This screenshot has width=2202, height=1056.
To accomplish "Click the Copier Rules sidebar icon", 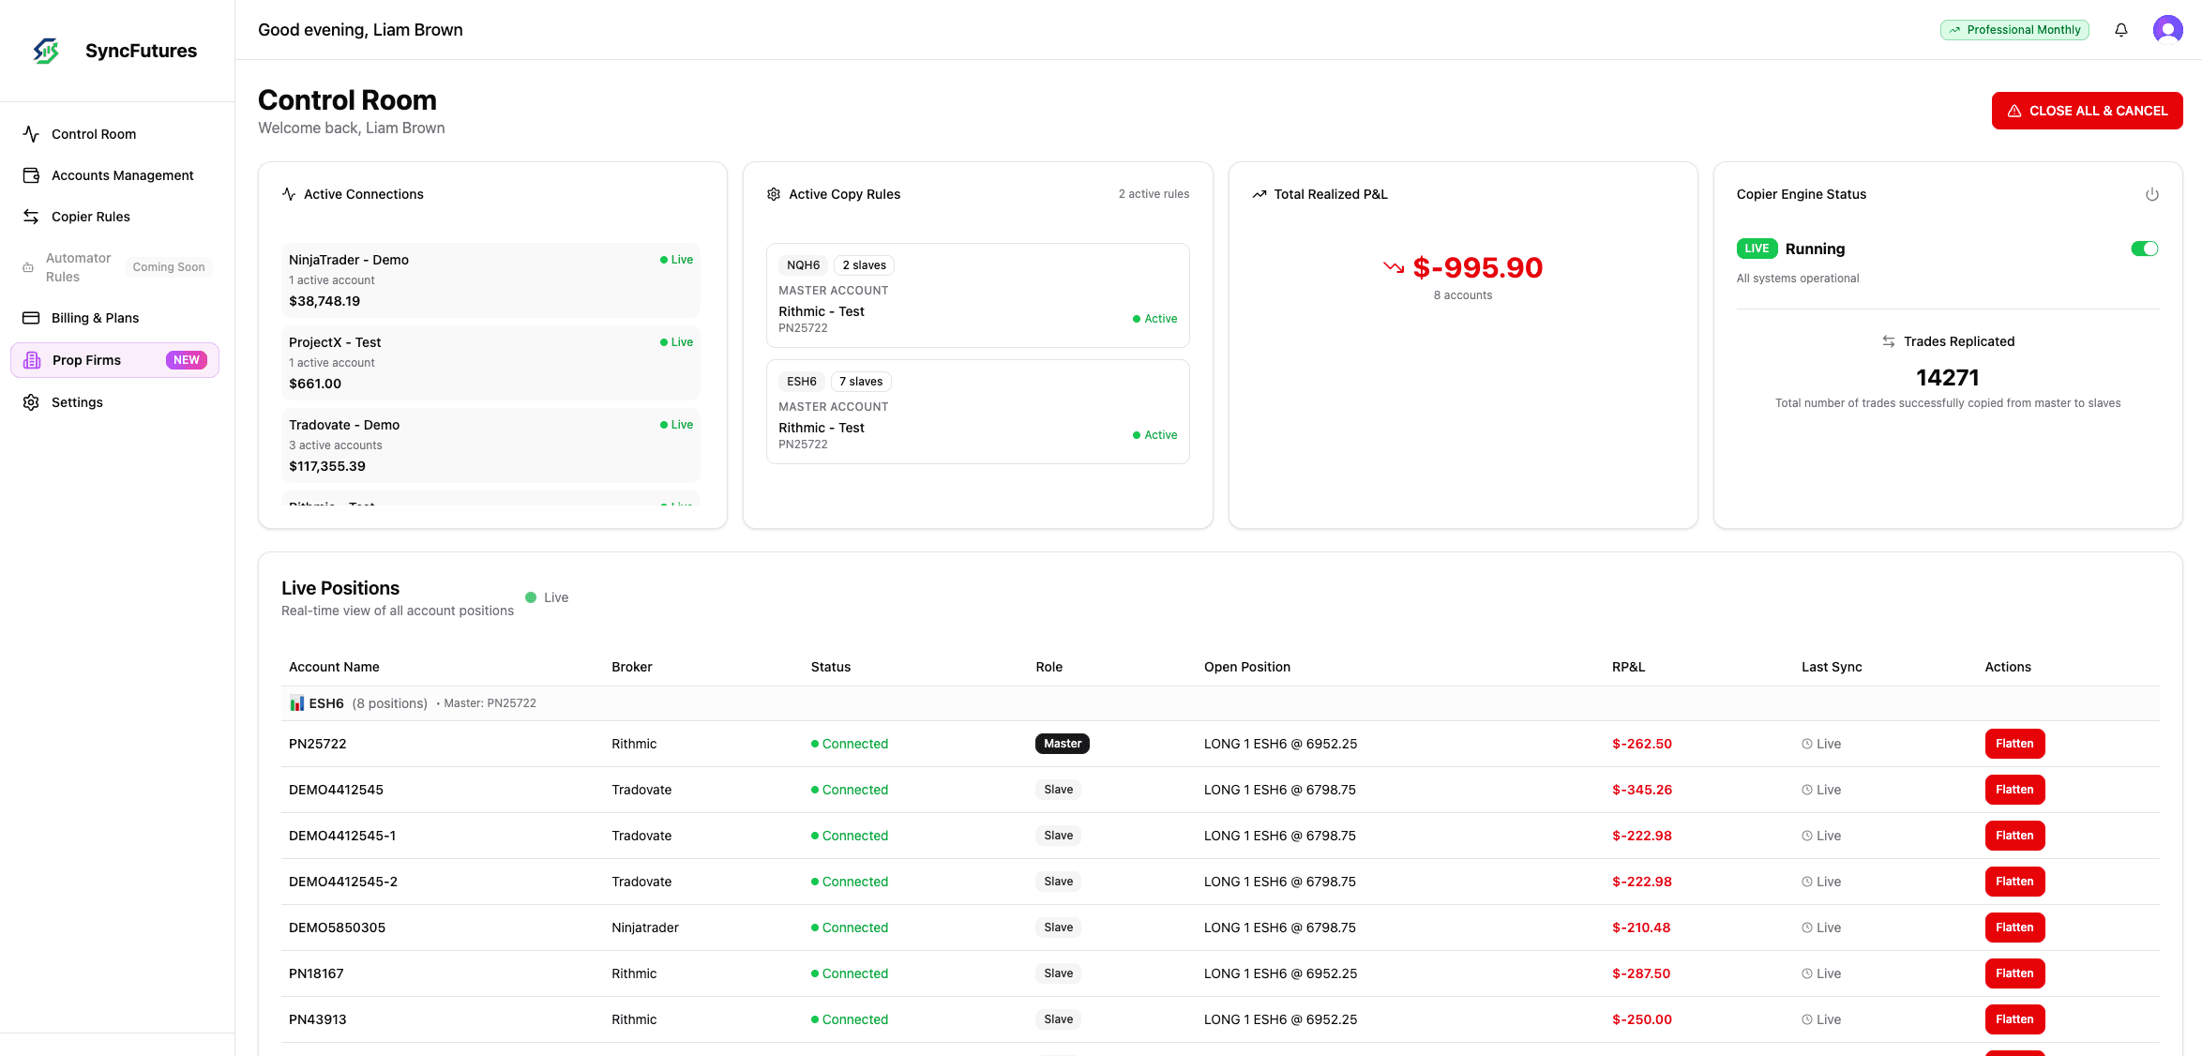I will [31, 216].
